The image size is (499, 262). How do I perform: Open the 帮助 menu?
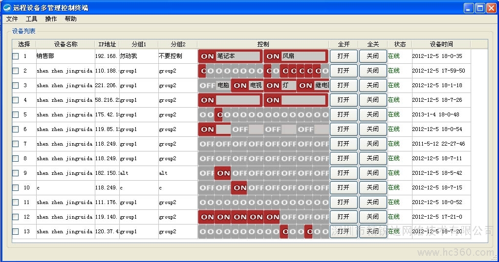pos(71,19)
